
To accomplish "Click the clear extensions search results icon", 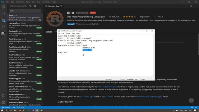I will (x=35, y=6).
